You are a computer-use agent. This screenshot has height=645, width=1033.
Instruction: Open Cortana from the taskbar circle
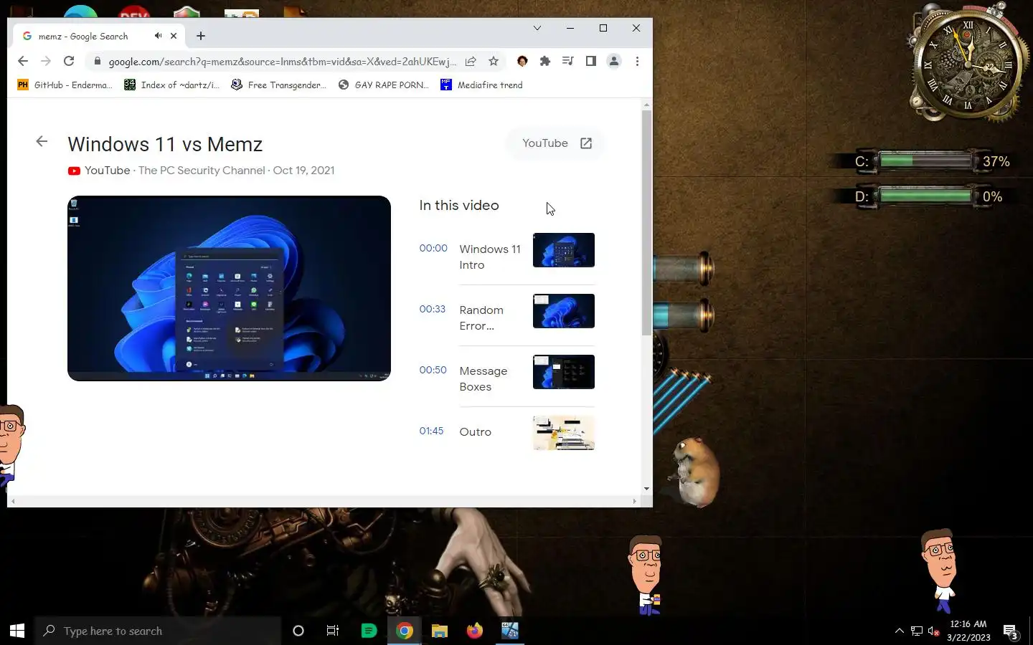pos(298,631)
